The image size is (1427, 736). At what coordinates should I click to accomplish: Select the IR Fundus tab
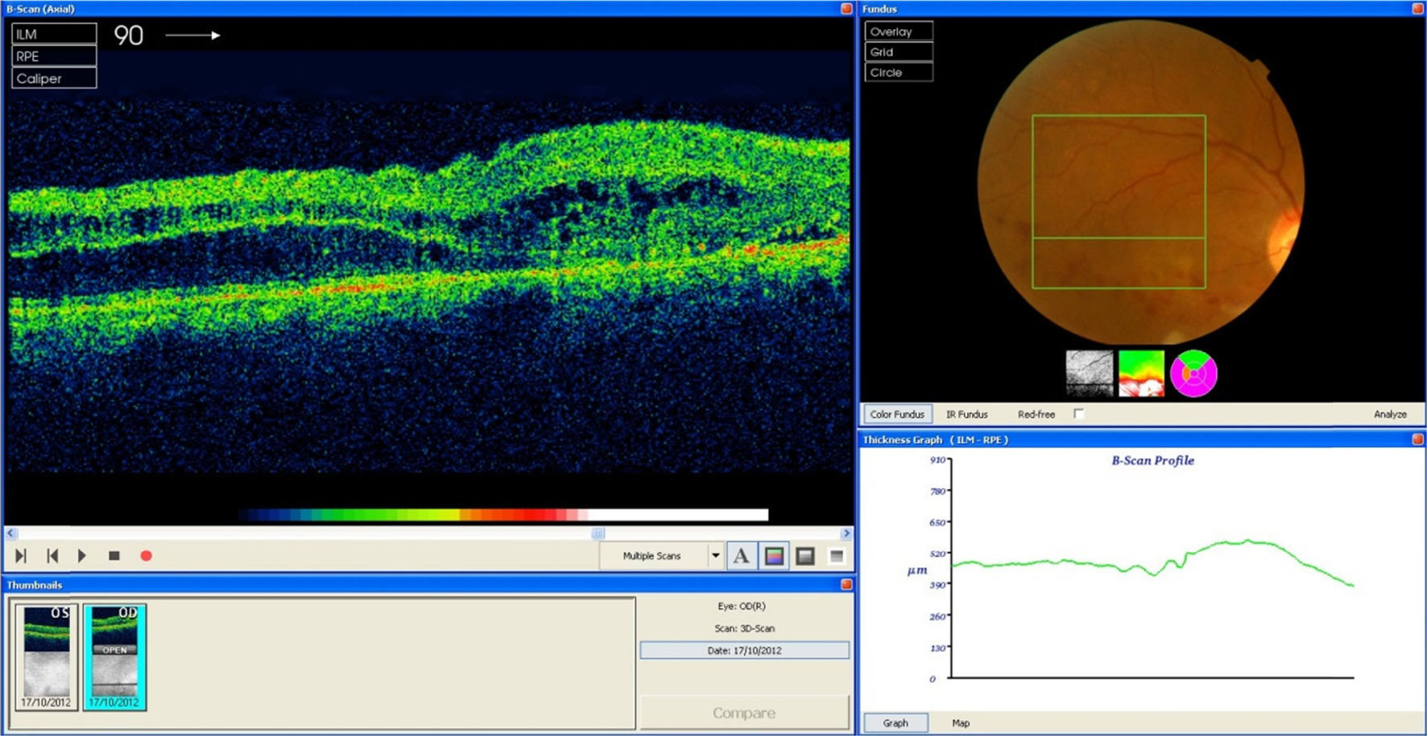click(x=966, y=414)
